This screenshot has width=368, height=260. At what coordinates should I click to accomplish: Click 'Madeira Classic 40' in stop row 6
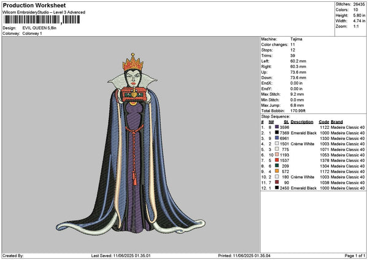pos(348,155)
